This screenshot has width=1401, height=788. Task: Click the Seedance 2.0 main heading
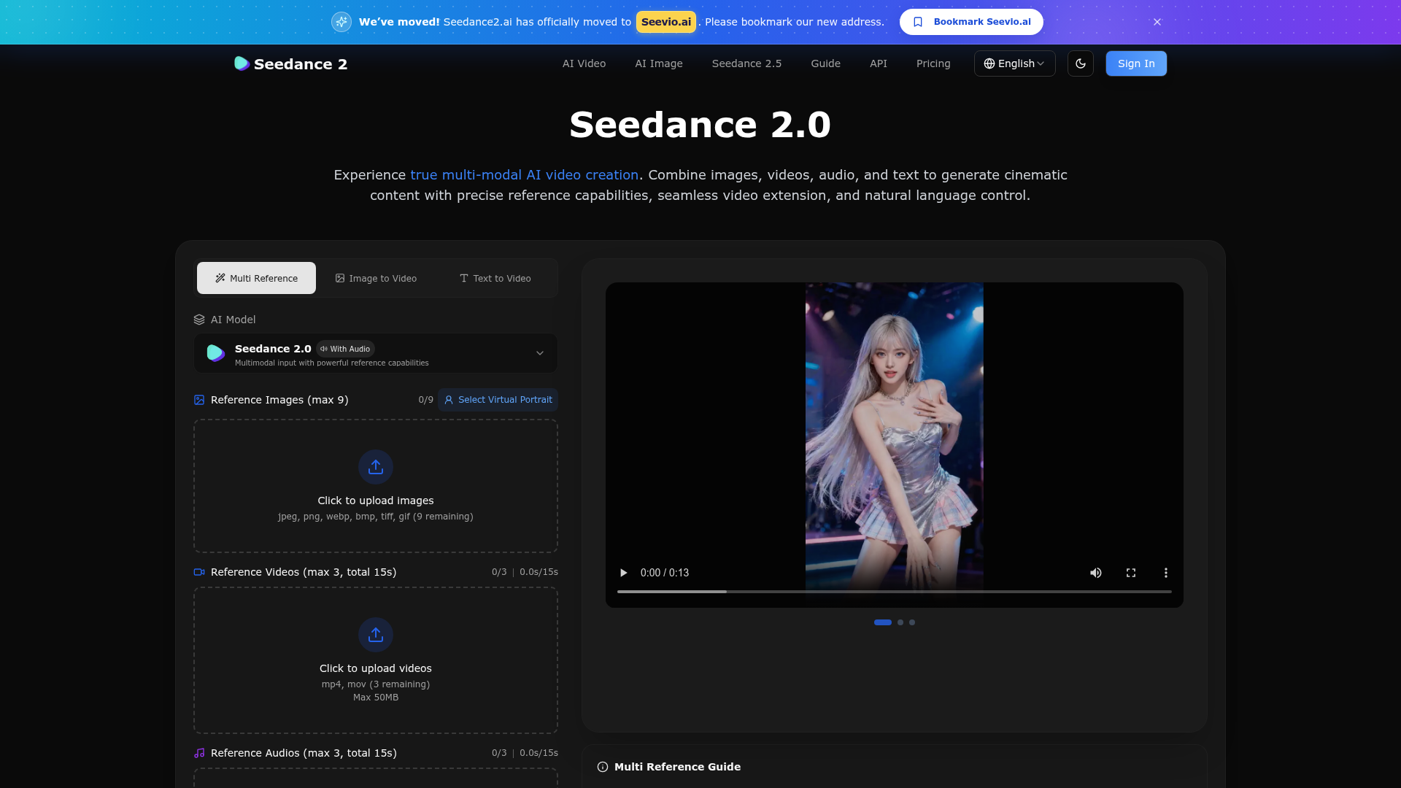click(x=700, y=125)
